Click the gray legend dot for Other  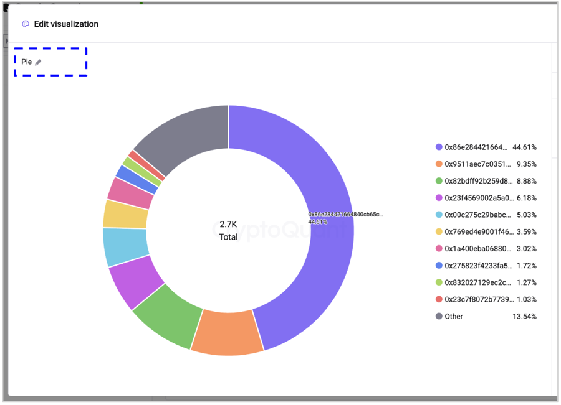point(439,316)
